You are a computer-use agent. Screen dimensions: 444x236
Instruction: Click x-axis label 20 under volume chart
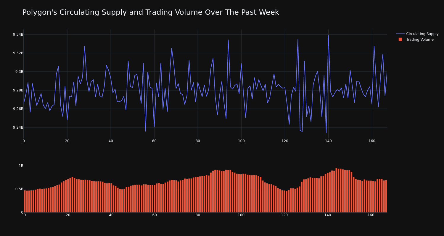click(68, 215)
